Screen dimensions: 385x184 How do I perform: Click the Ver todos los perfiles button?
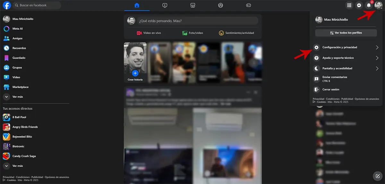click(346, 33)
